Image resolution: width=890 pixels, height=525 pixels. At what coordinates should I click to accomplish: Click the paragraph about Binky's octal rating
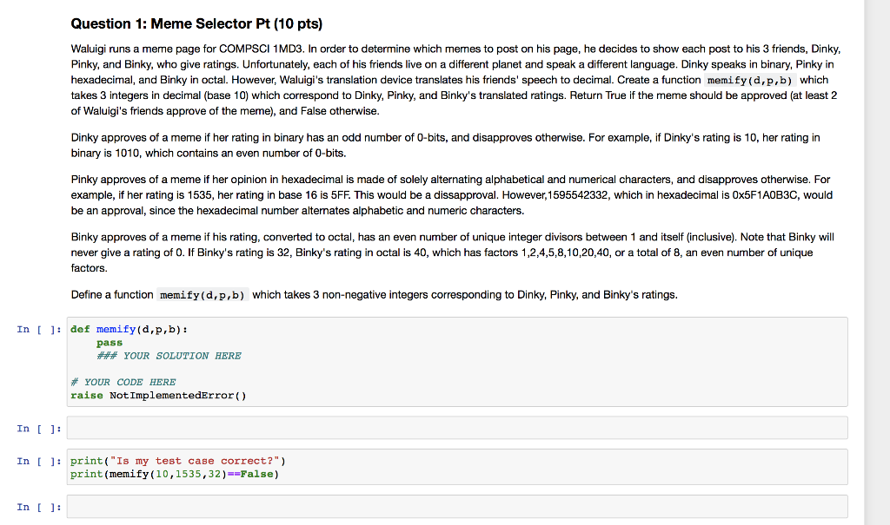pyautogui.click(x=452, y=253)
